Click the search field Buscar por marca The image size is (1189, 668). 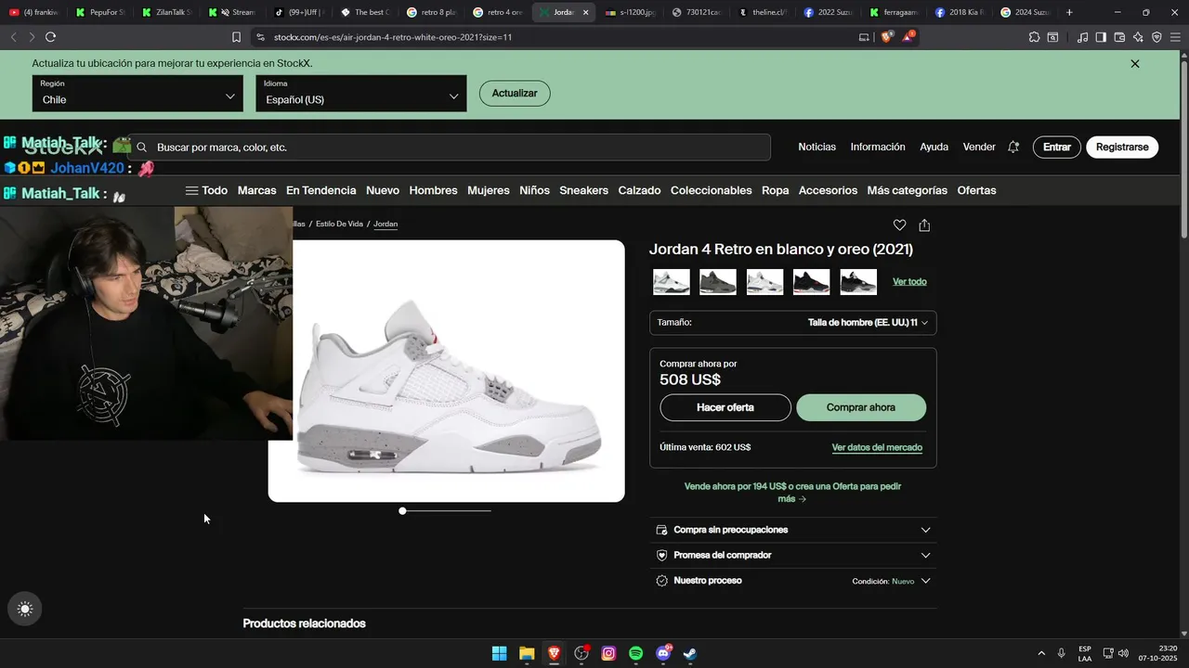451,147
